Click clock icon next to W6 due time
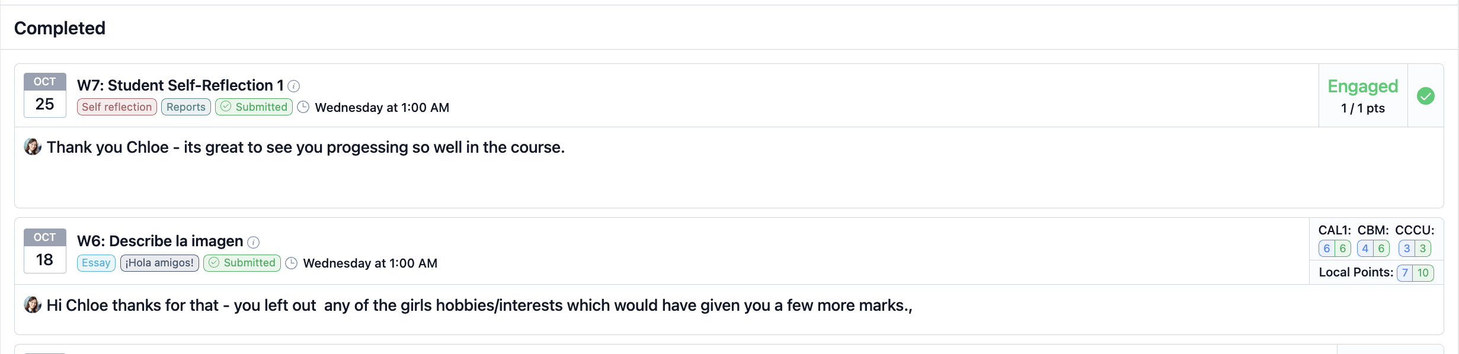This screenshot has width=1459, height=354. pos(291,263)
